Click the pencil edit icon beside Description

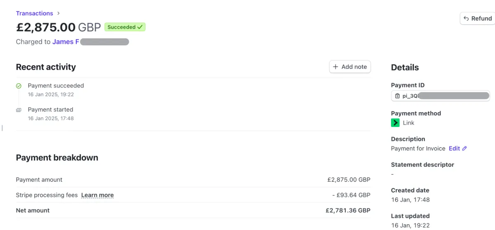click(464, 148)
